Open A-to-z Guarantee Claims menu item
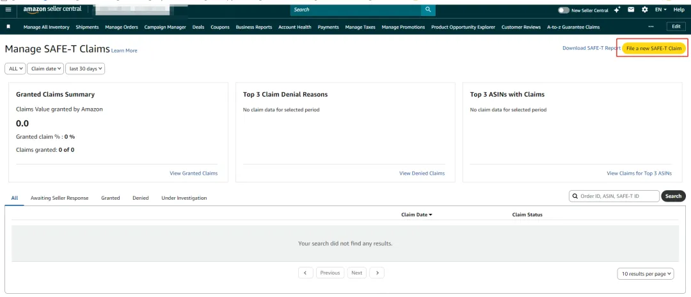691x297 pixels. pyautogui.click(x=573, y=27)
